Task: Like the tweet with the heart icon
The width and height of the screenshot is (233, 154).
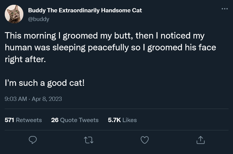Action: 145,140
